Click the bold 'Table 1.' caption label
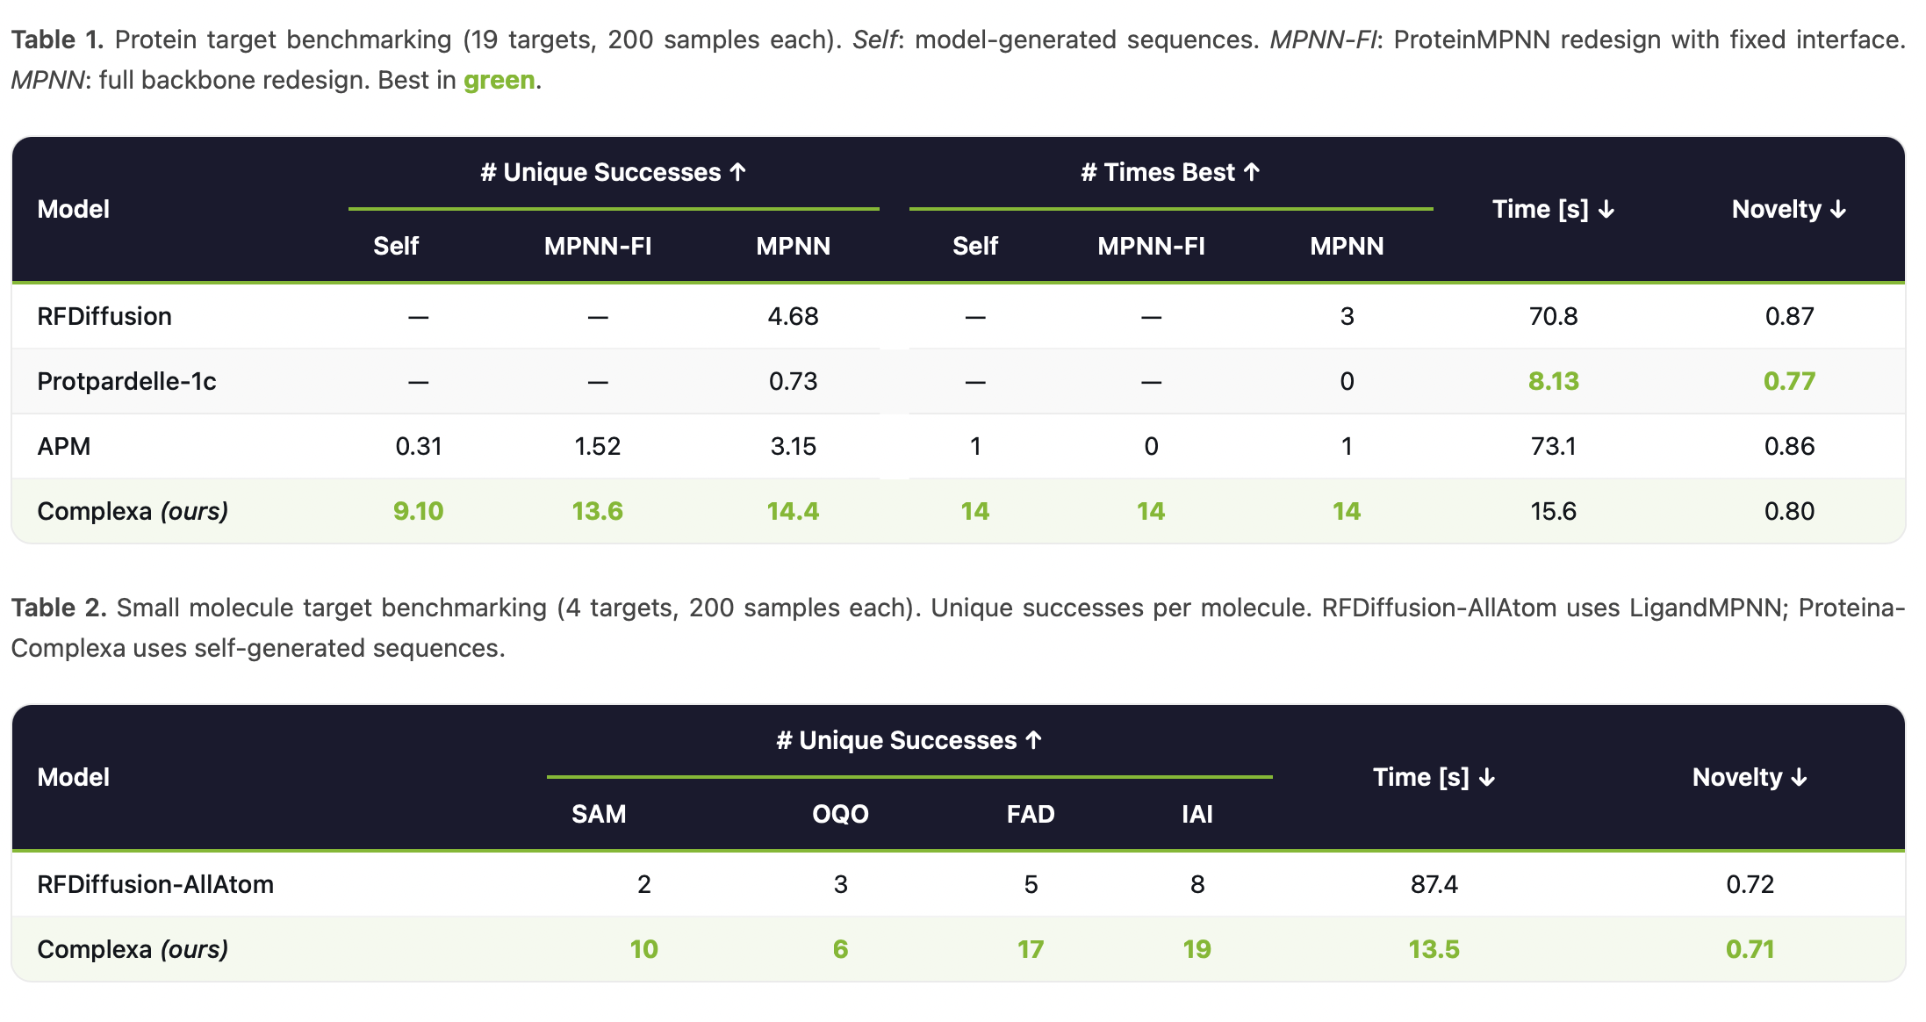Screen dimensions: 1926x1022 [x=57, y=40]
